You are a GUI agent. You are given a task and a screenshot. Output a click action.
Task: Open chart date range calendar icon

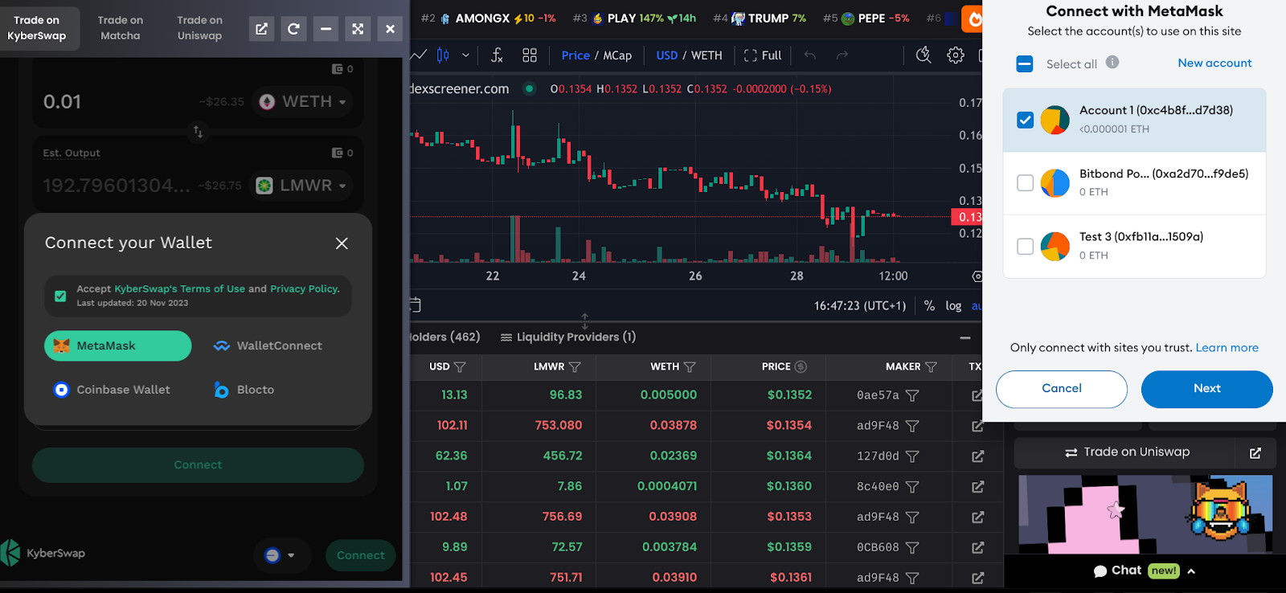(415, 305)
